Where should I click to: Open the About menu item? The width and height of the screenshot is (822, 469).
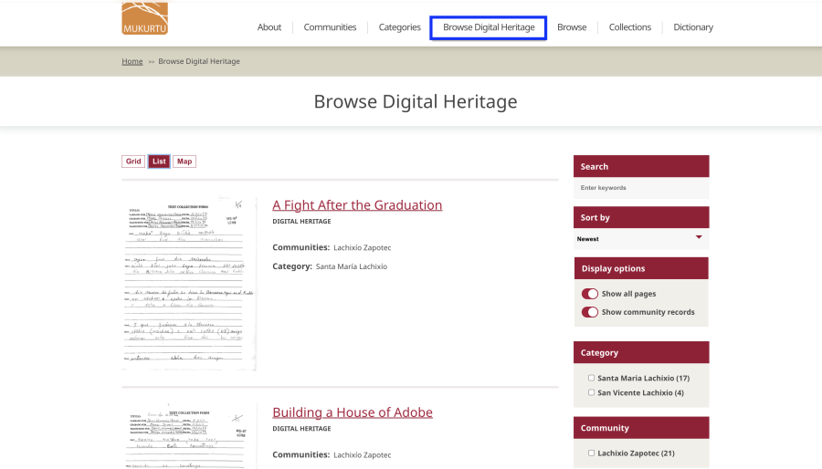(269, 27)
